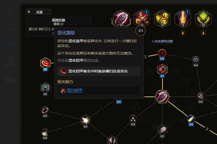Click the hammer node marked 0/5
The width and height of the screenshot is (217, 144).
click(201, 96)
